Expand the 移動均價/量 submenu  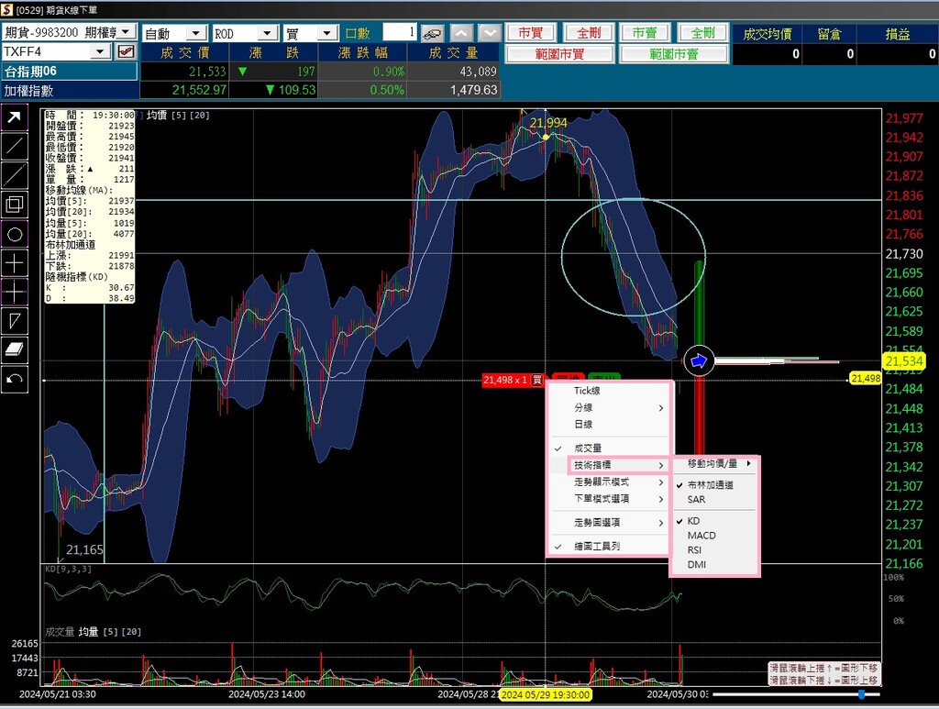click(713, 463)
